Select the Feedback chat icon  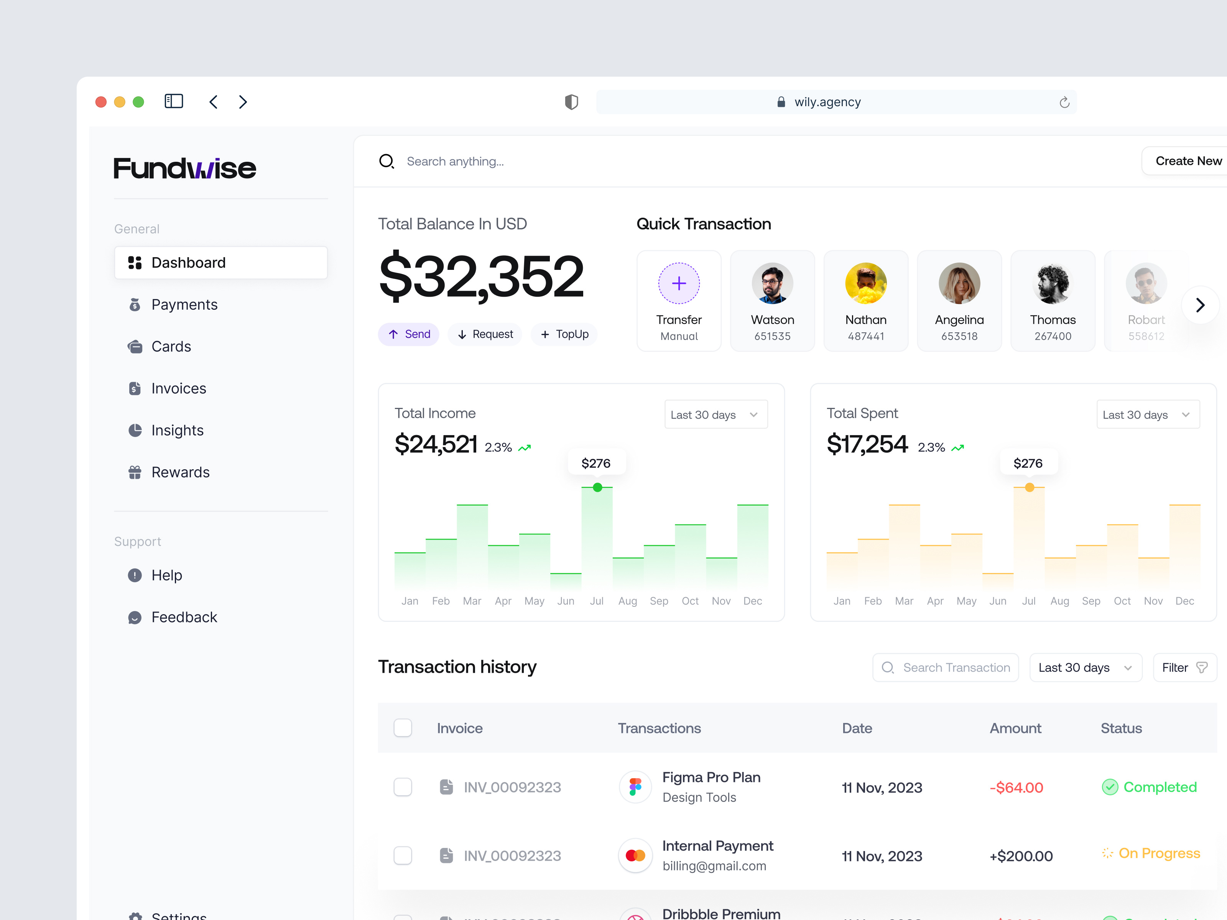pyautogui.click(x=135, y=617)
